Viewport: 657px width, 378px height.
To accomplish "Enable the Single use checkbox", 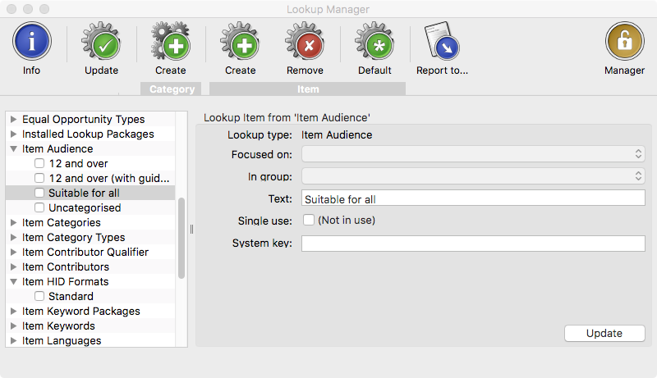I will (309, 220).
